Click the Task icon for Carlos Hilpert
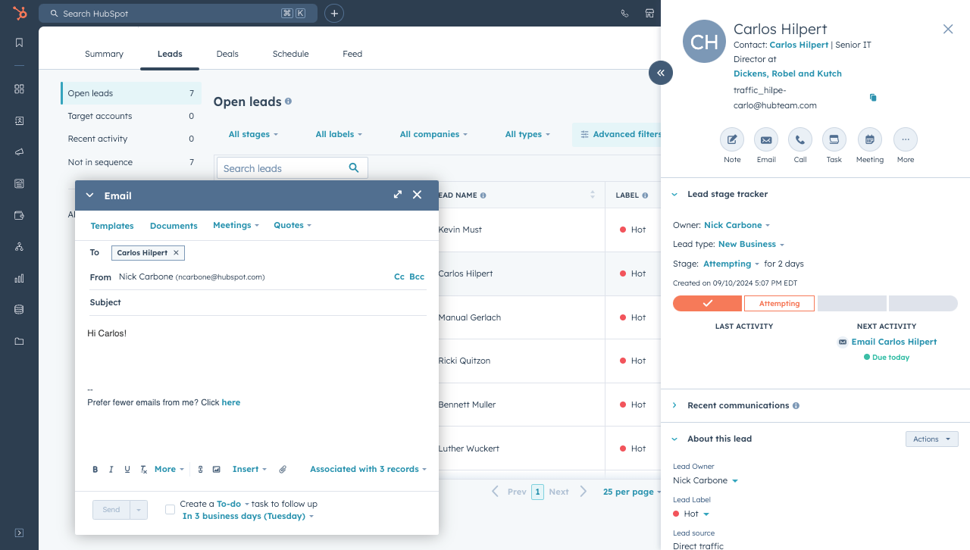 click(834, 140)
